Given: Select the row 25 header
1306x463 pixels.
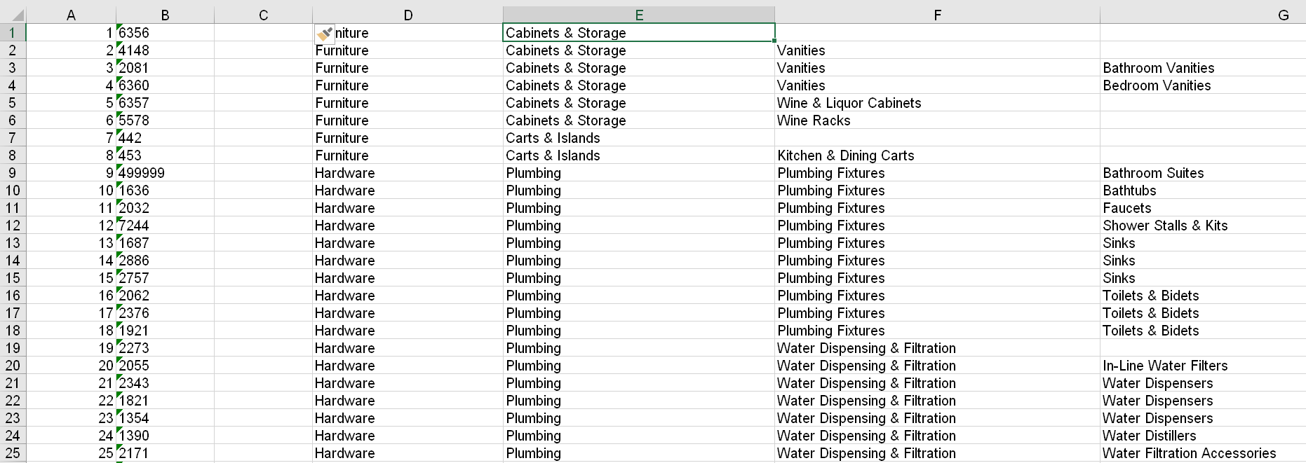Looking at the screenshot, I should click(13, 453).
